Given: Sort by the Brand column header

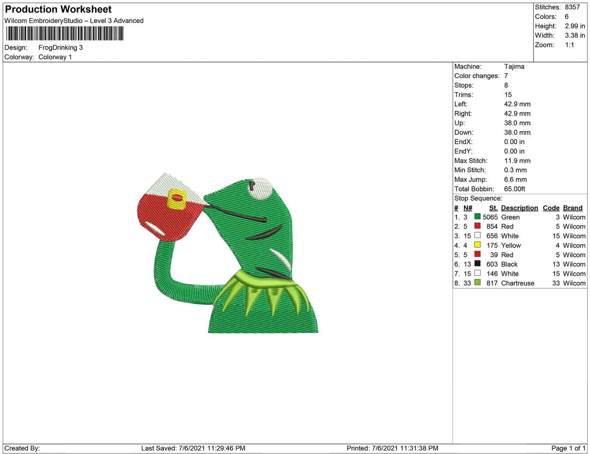Looking at the screenshot, I should pyautogui.click(x=572, y=208).
